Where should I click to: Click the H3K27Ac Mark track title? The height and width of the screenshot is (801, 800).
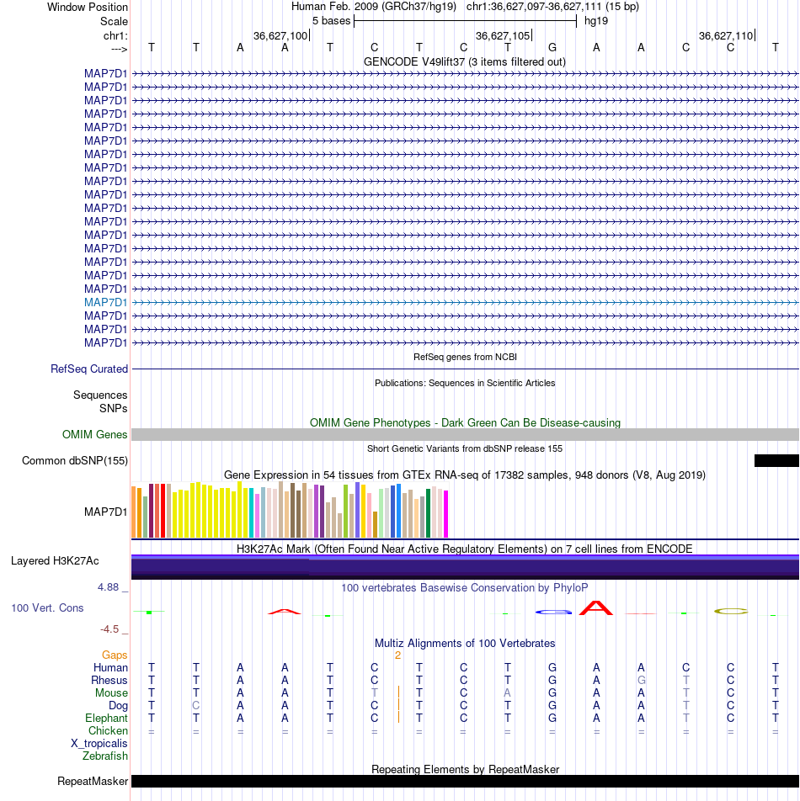pyautogui.click(x=465, y=549)
